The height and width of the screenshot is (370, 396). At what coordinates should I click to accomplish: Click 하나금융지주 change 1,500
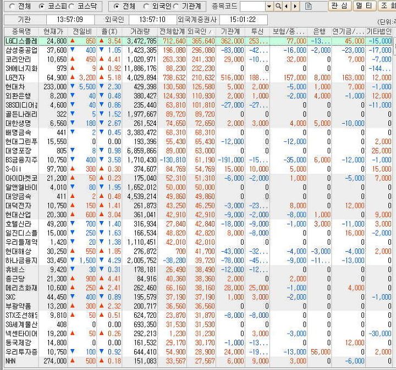tap(87, 261)
